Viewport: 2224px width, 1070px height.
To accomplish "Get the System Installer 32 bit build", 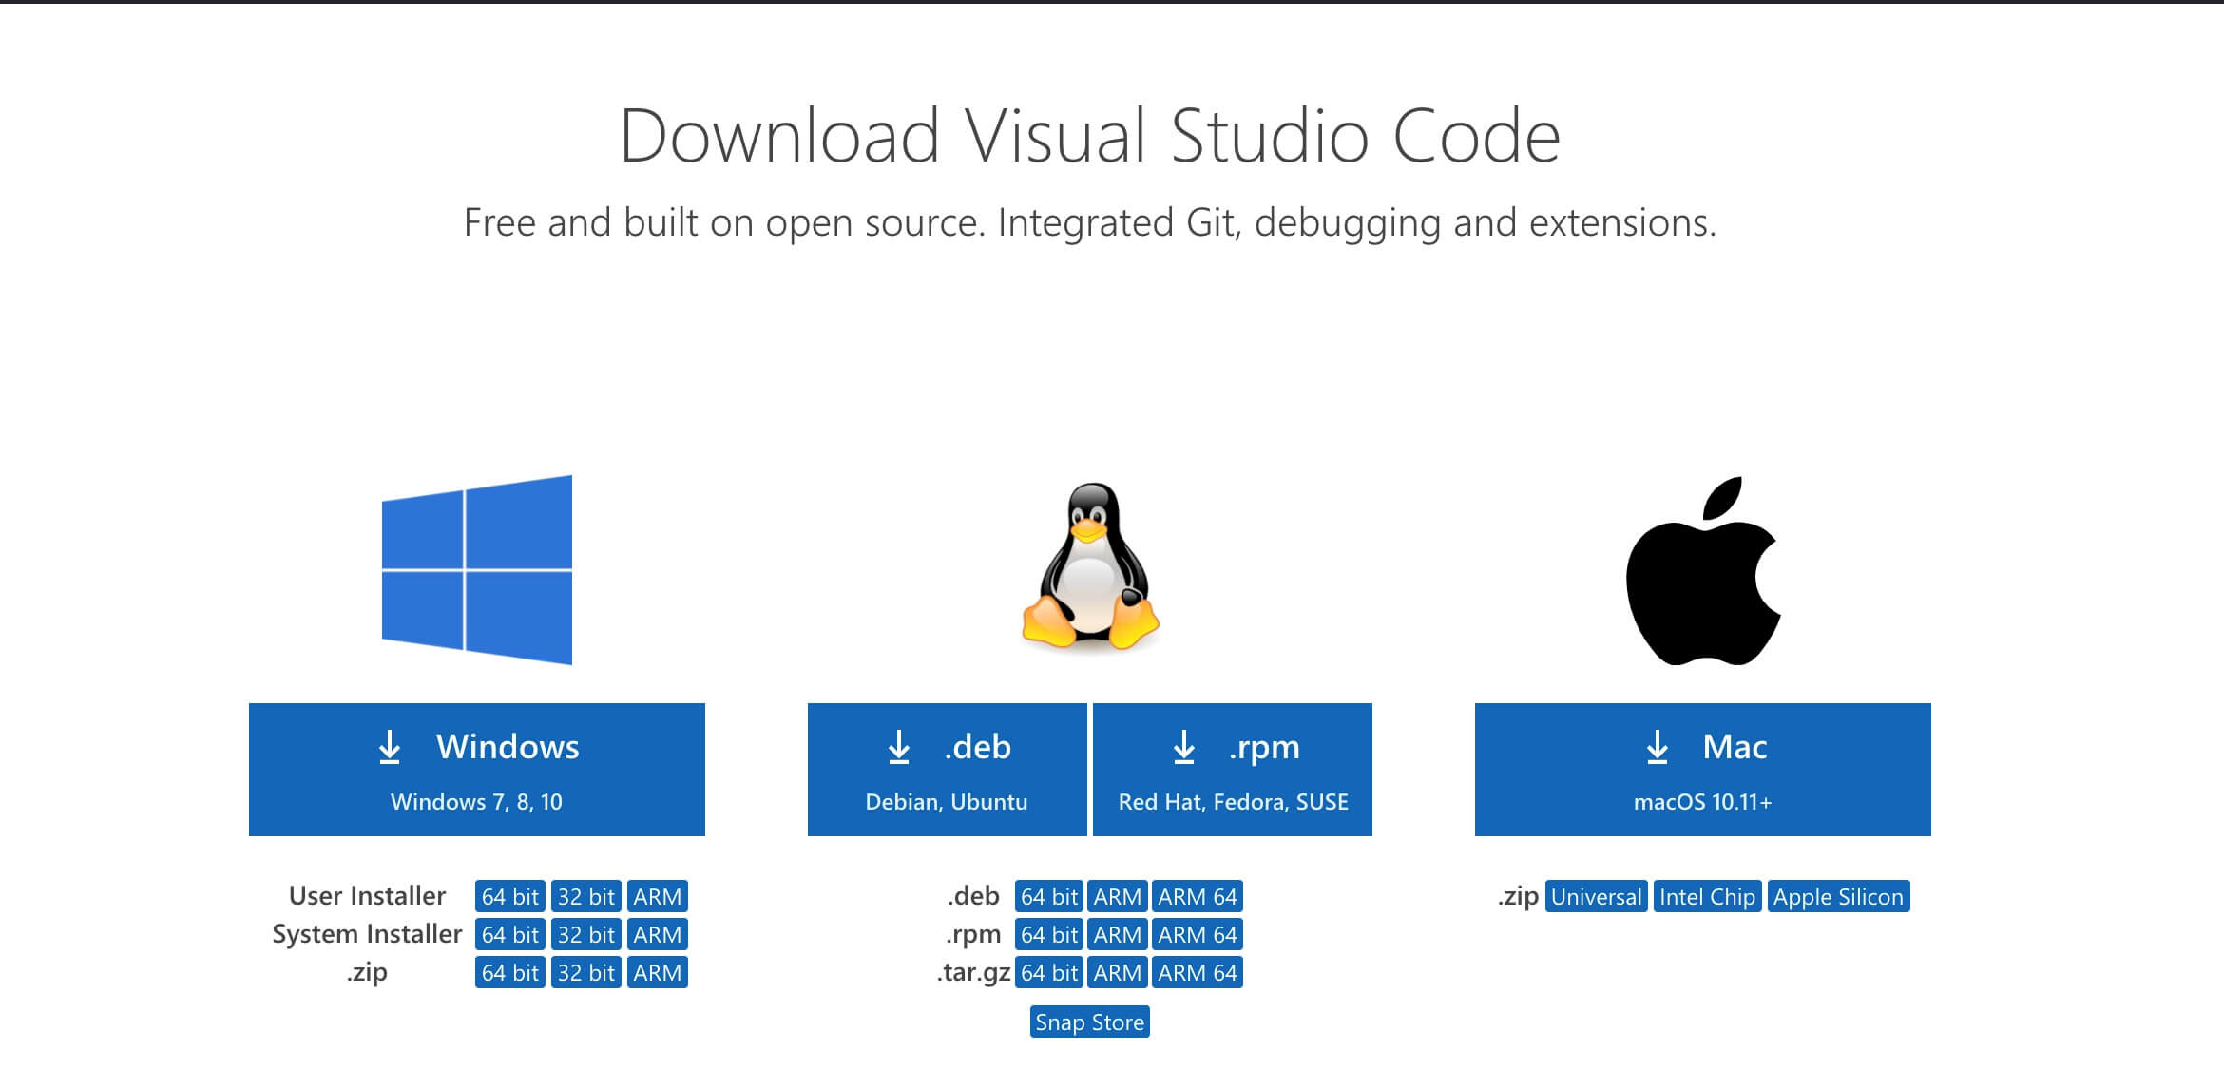I will [x=586, y=934].
